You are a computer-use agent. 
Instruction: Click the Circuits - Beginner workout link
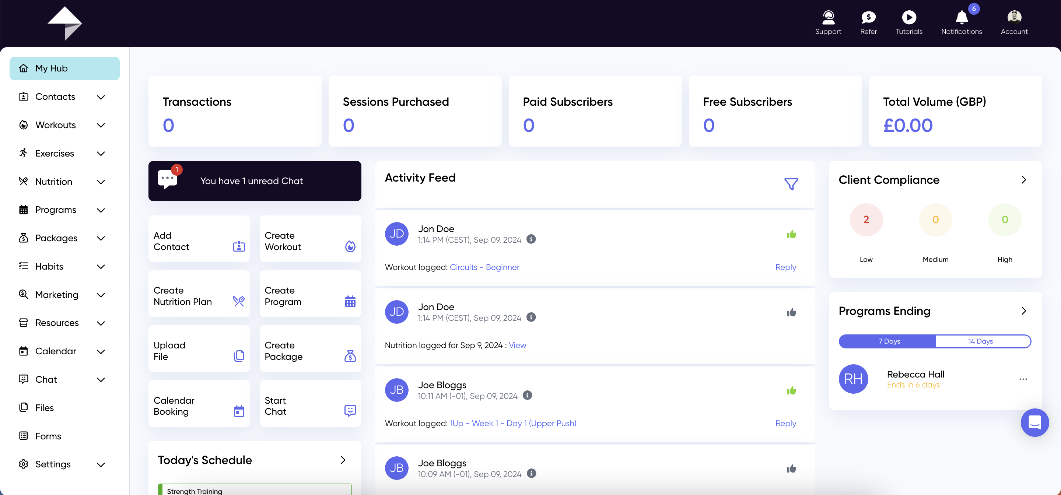click(x=484, y=267)
